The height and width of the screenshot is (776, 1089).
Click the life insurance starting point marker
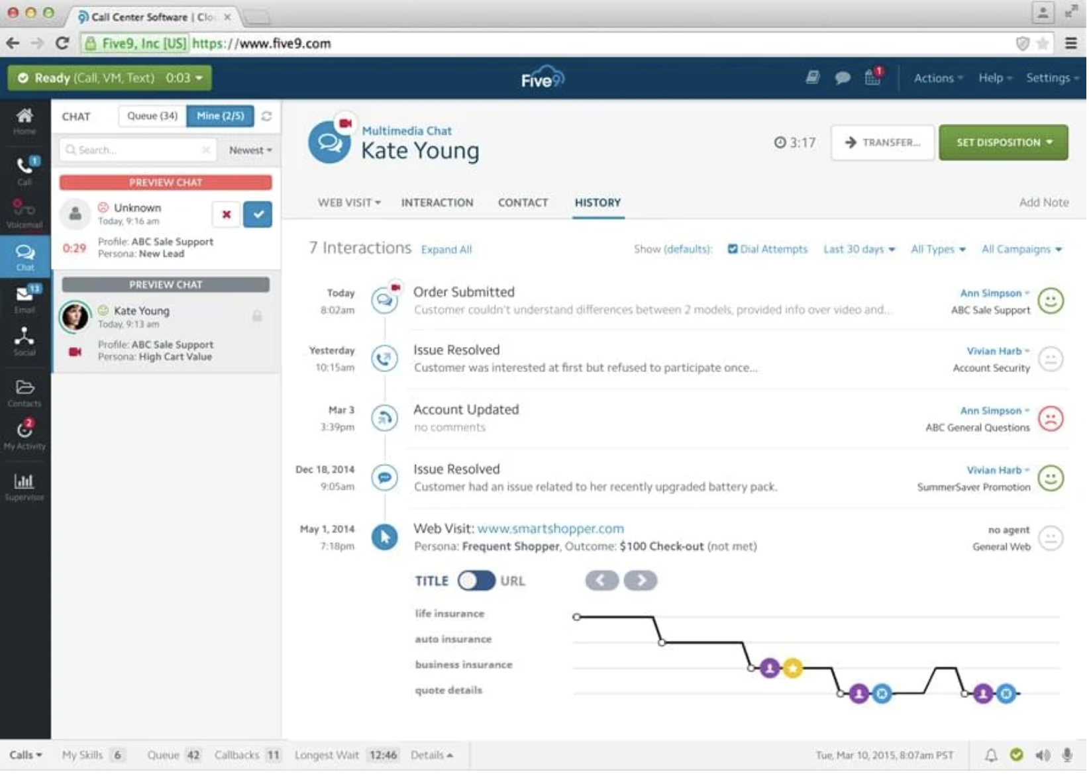tap(576, 618)
